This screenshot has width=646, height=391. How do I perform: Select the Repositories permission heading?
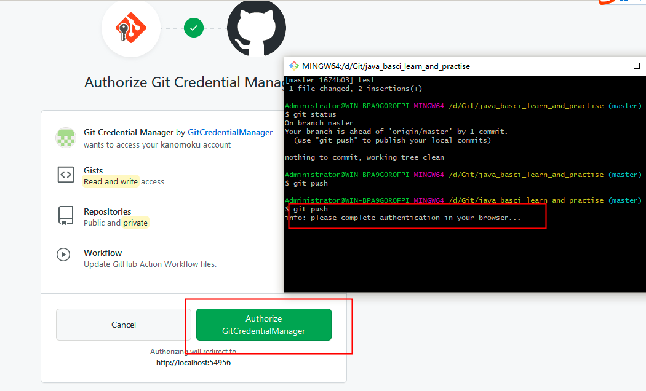108,211
